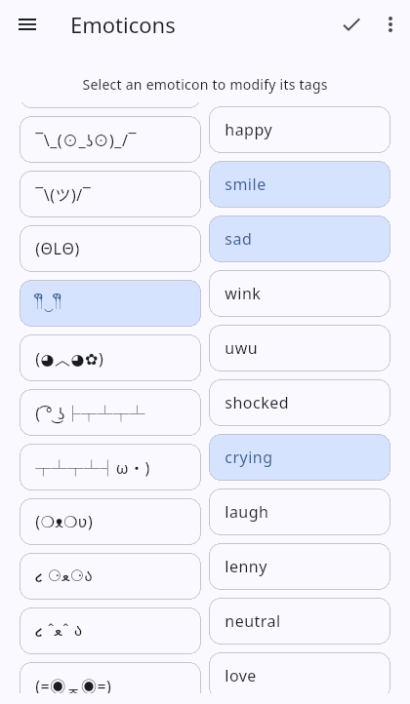The image size is (410, 704).
Task: Turn on the 'uwu' tag
Action: (x=300, y=348)
